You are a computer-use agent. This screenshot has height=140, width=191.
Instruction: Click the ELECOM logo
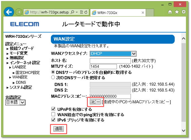point(25,24)
